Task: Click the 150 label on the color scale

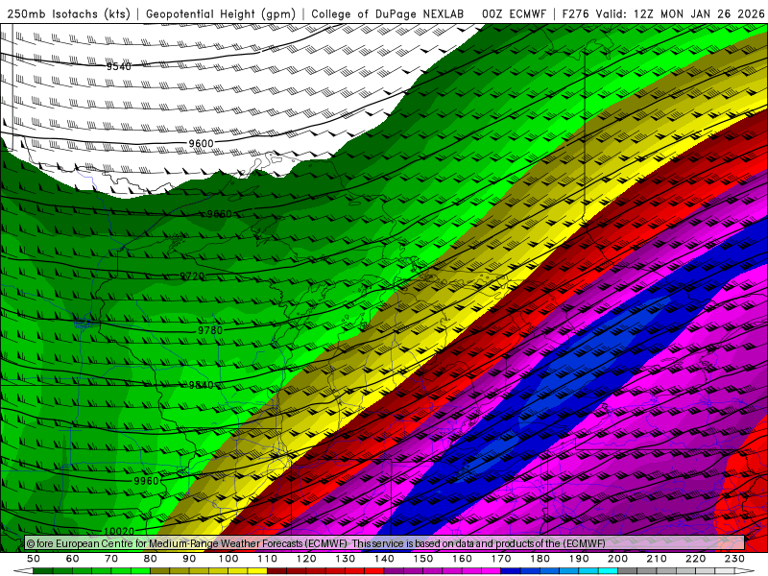Action: pos(423,559)
